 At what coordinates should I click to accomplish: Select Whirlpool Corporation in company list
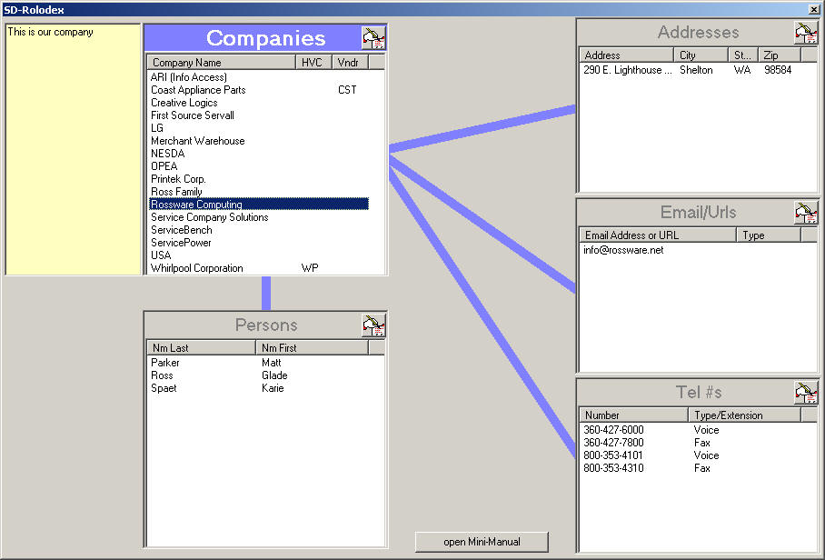click(197, 268)
